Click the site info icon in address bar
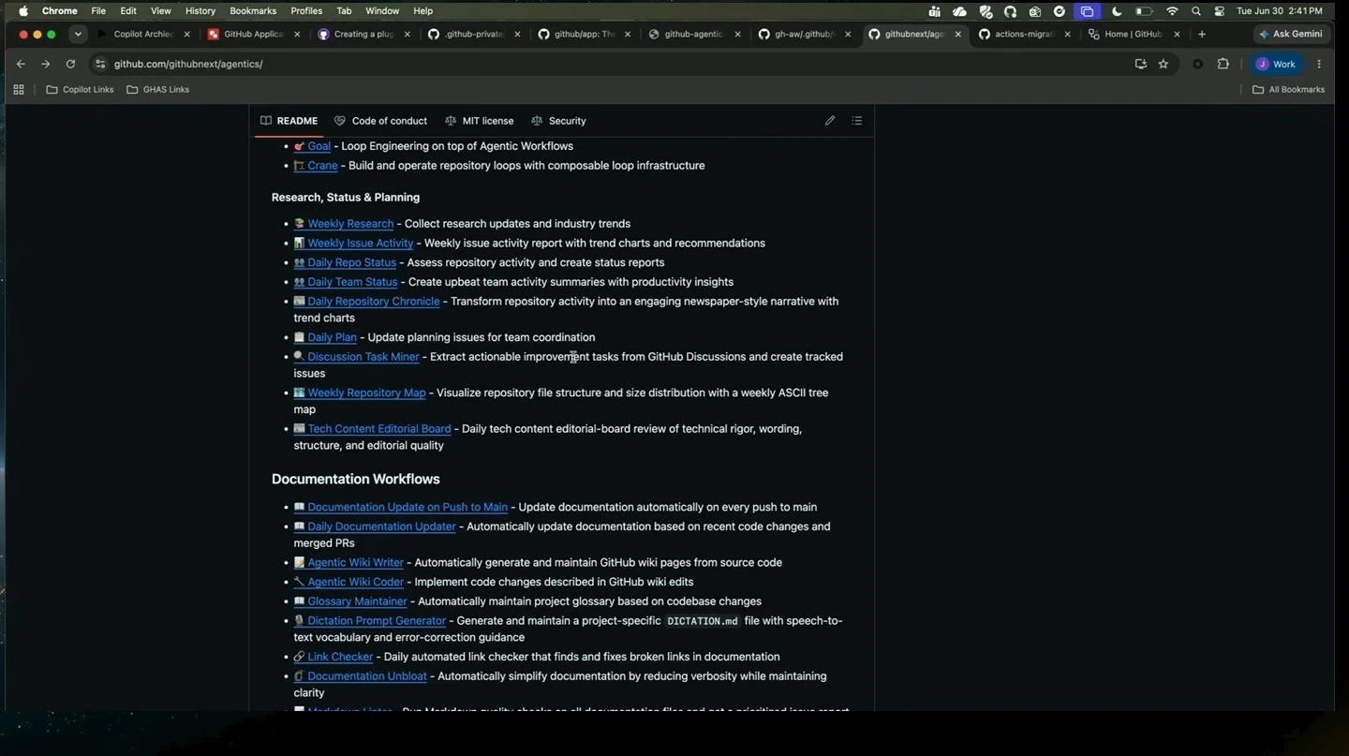This screenshot has width=1349, height=756. pos(100,64)
